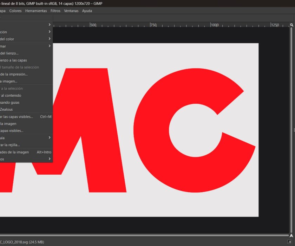This screenshot has width=295, height=246.
Task: Open the Herramientas menu
Action: [36, 11]
